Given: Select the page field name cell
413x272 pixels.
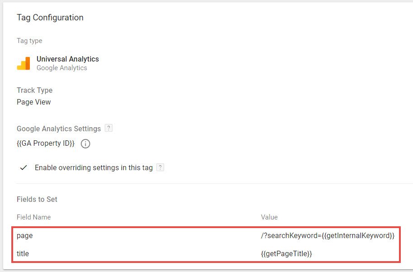Looking at the screenshot, I should point(25,236).
